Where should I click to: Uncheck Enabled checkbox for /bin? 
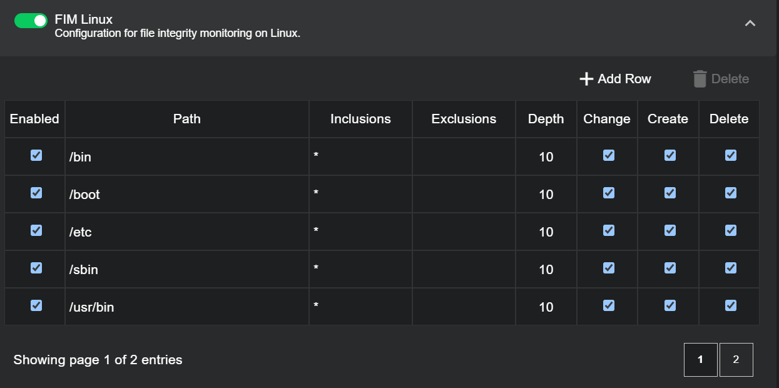(x=36, y=155)
